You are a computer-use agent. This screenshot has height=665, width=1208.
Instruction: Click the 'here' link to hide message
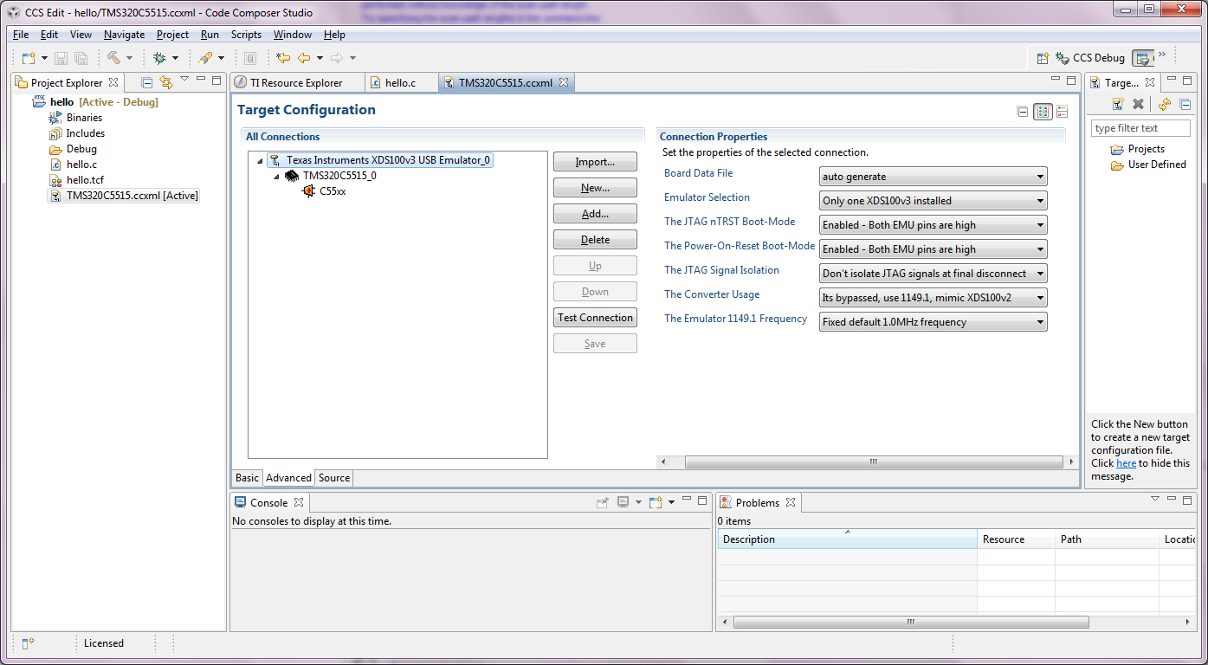[1126, 463]
